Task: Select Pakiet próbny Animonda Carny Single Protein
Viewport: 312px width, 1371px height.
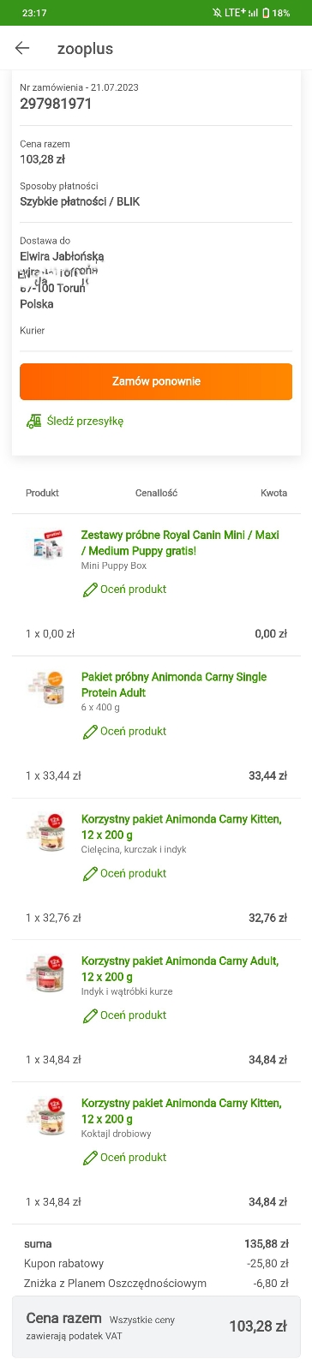Action: pos(174,685)
